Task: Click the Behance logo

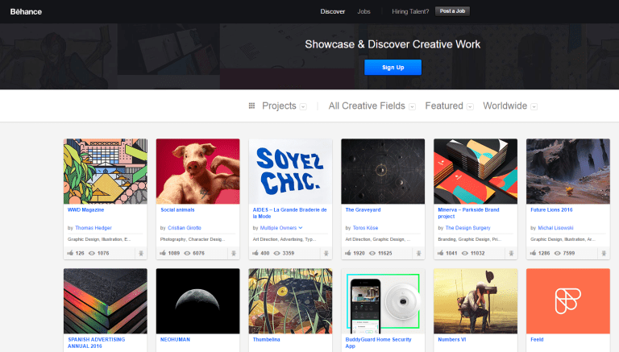Action: 26,12
